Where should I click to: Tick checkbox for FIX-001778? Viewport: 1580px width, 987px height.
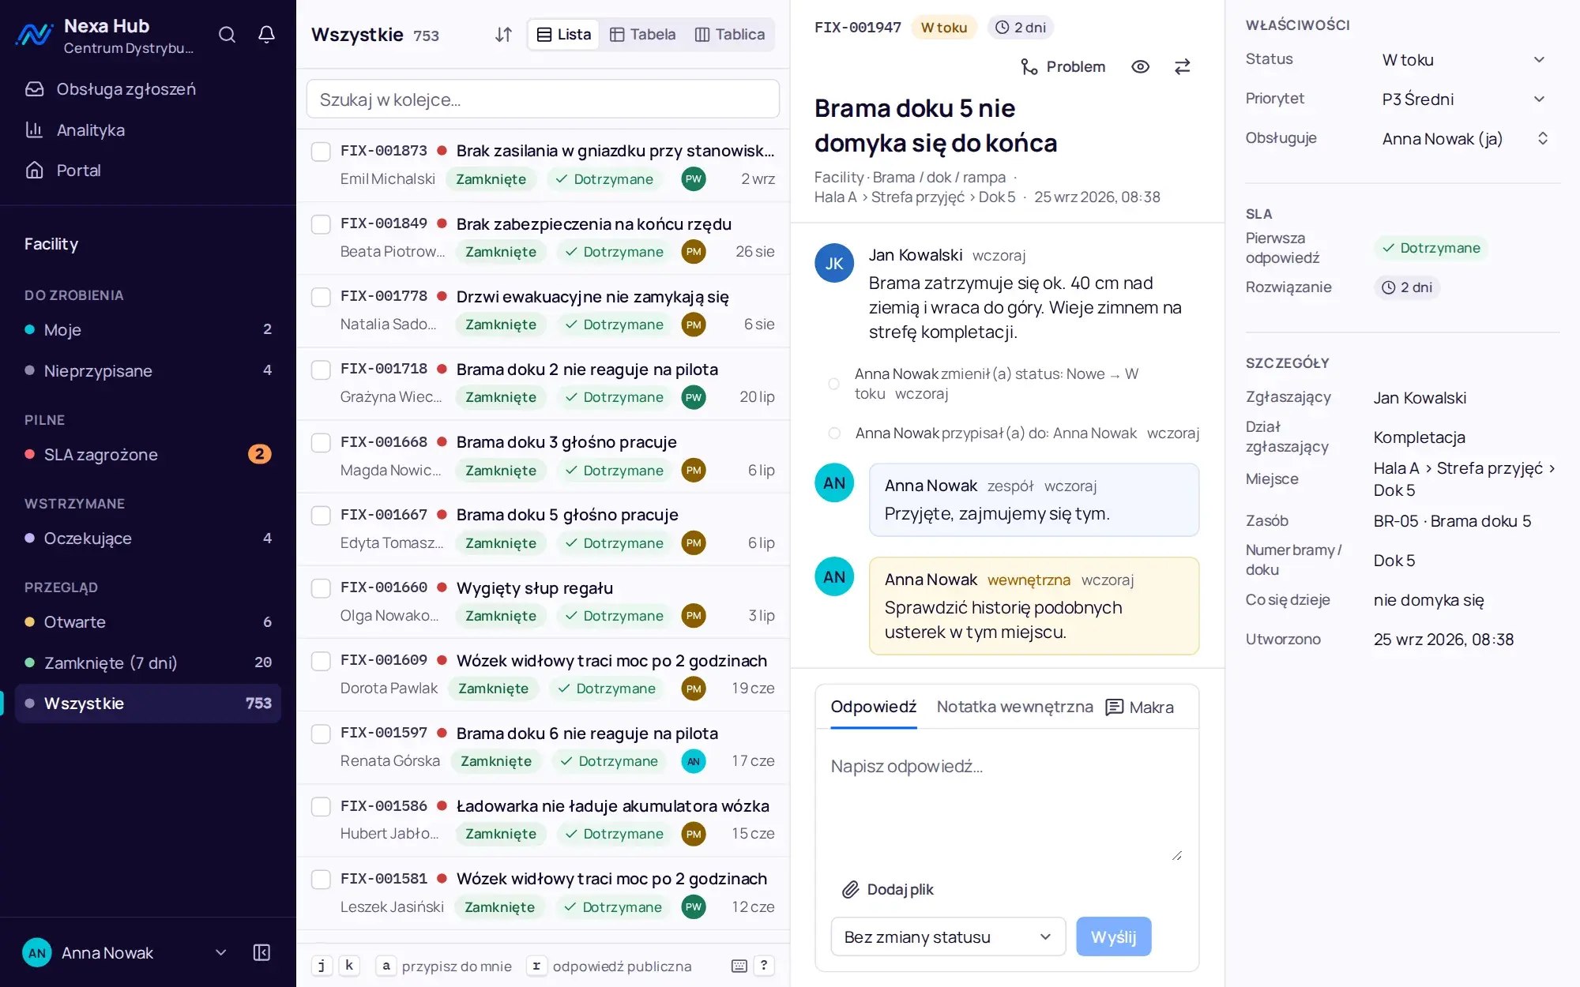click(321, 297)
